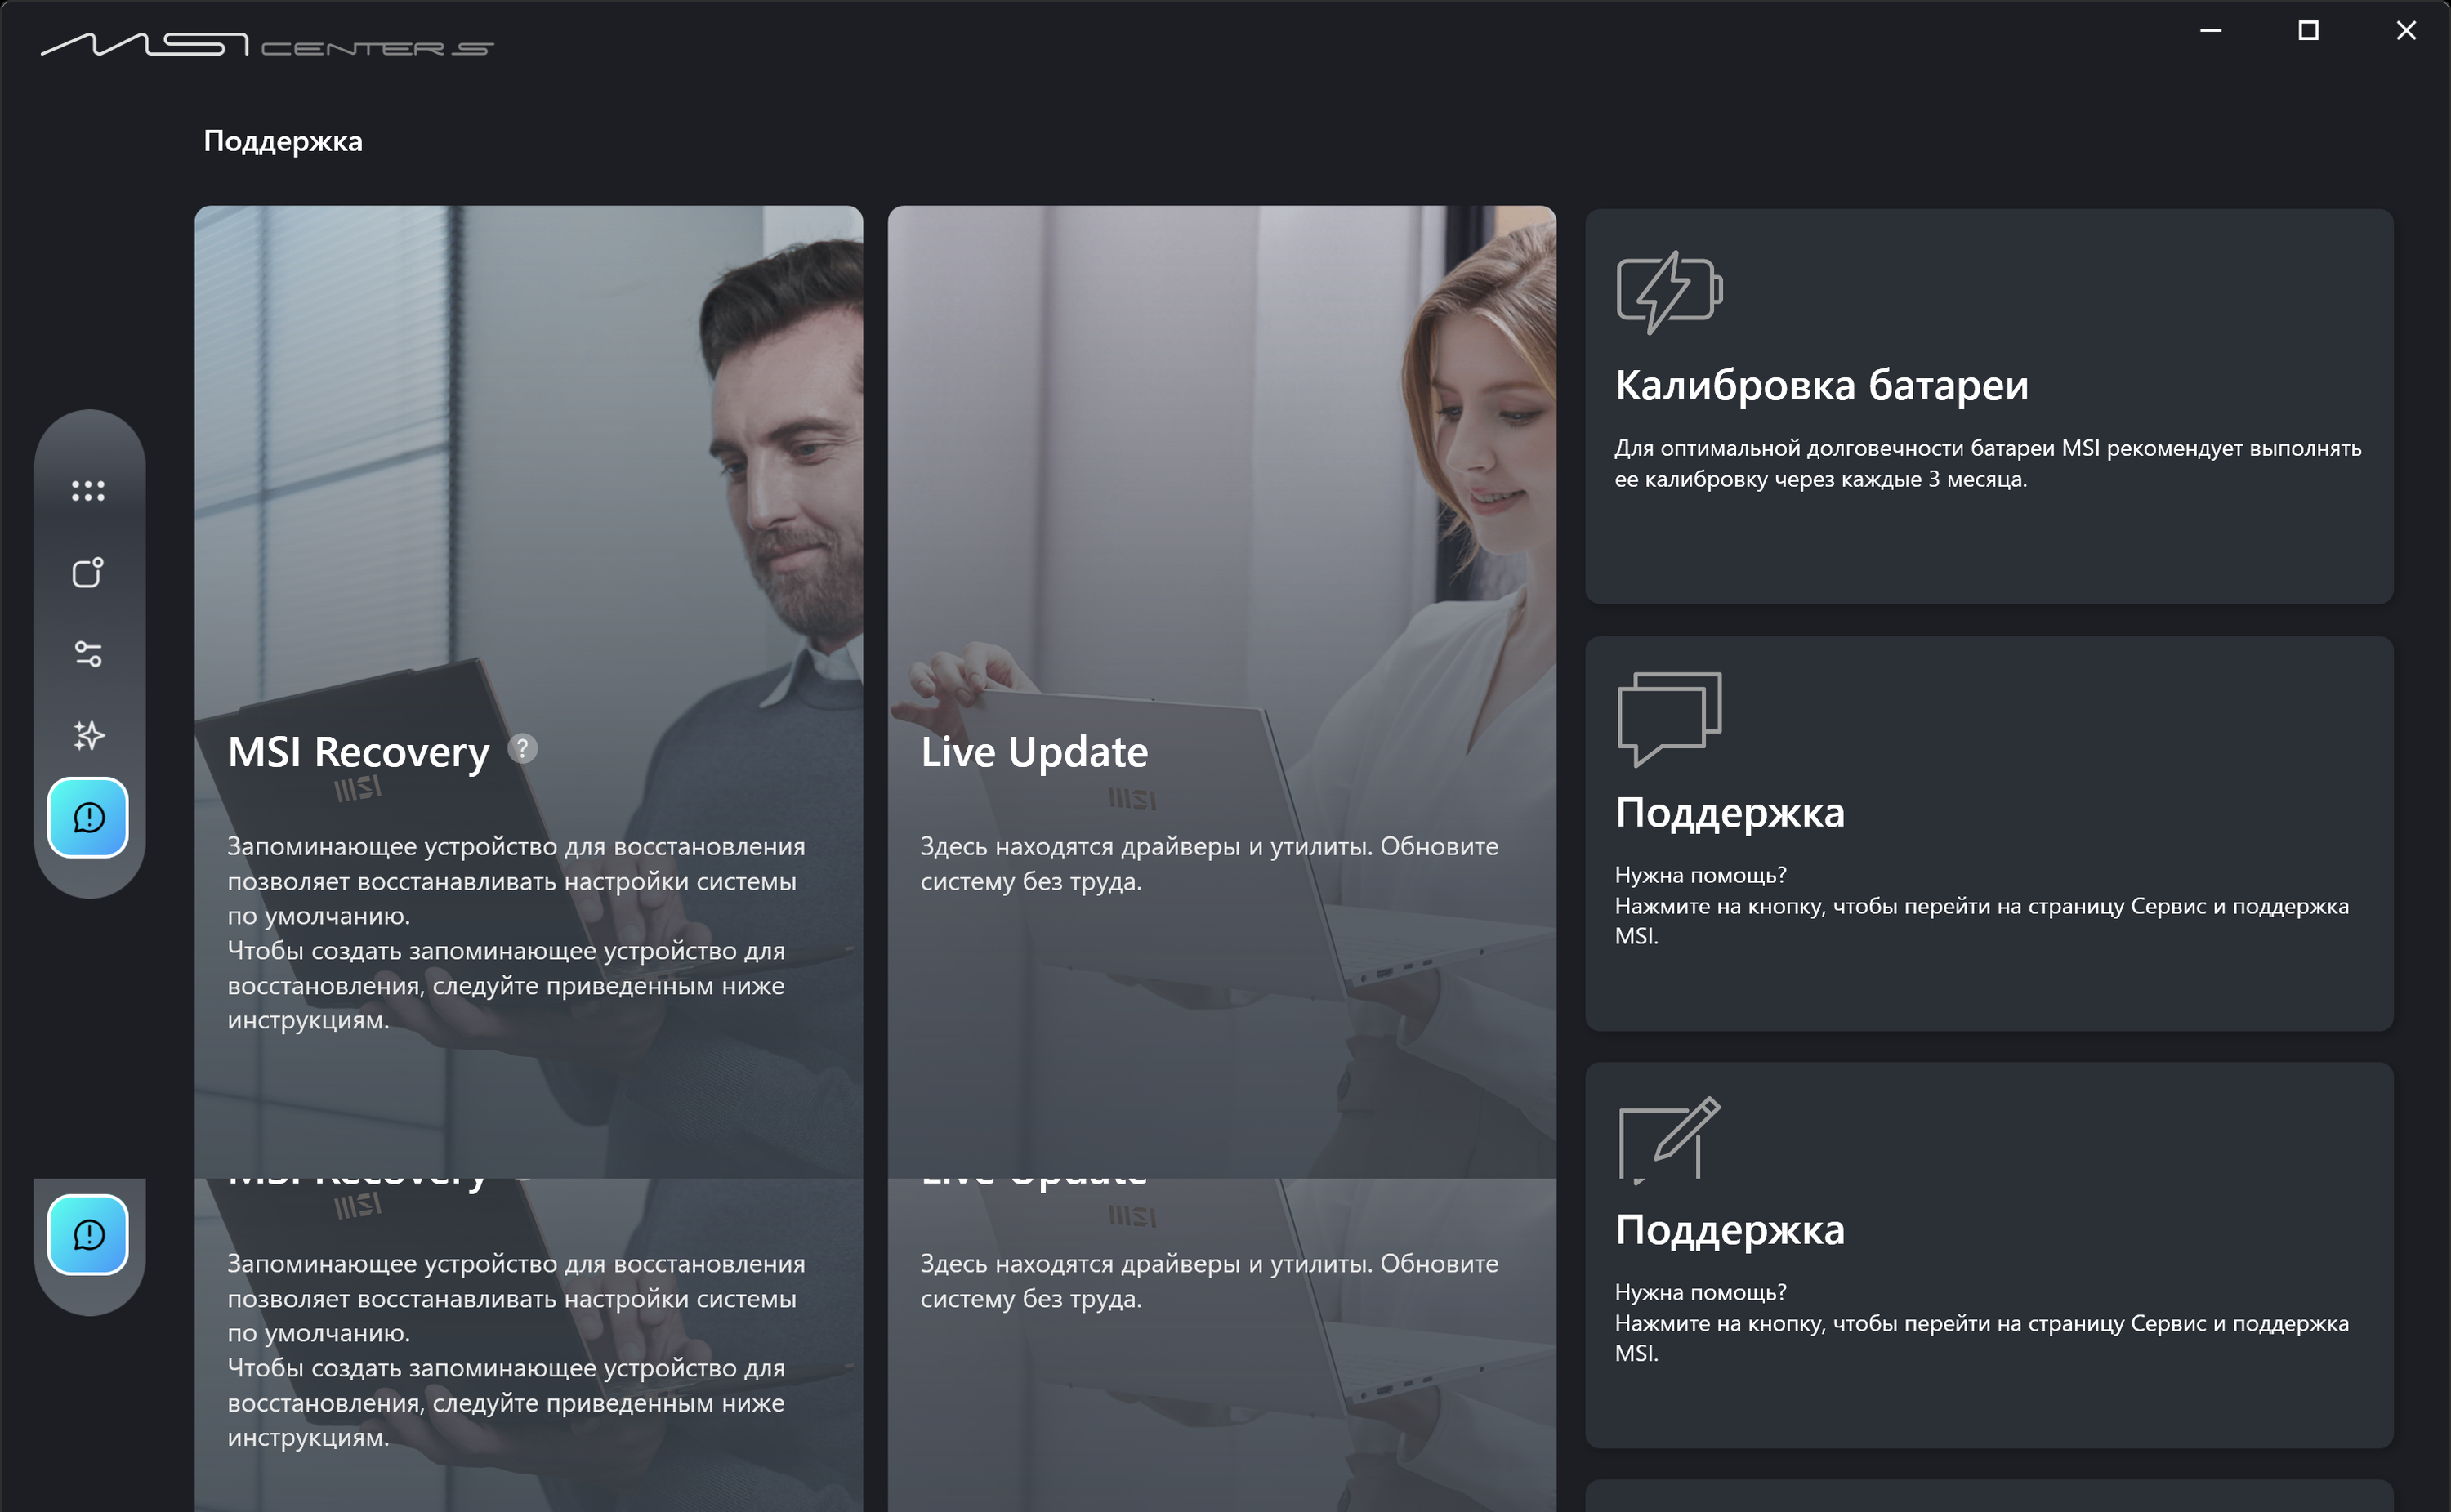Open Калибровка батареи card title
The image size is (2451, 1512).
coord(1821,385)
